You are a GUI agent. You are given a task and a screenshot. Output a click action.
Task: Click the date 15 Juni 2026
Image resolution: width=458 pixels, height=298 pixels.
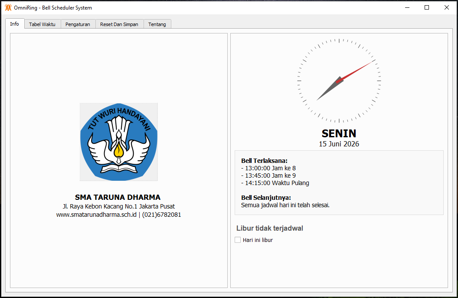(339, 144)
